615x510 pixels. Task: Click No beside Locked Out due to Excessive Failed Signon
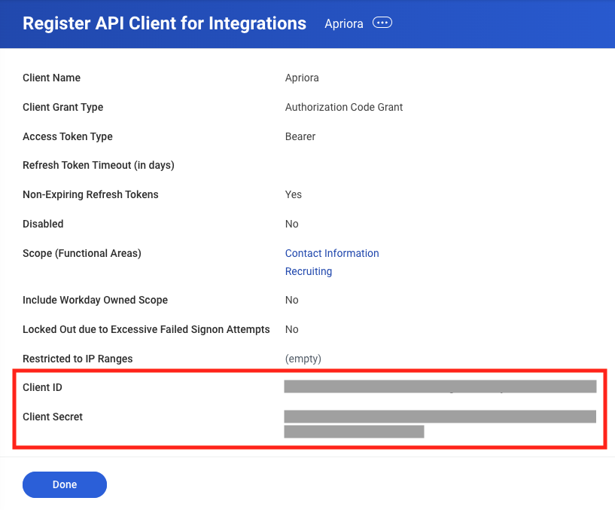tap(291, 329)
